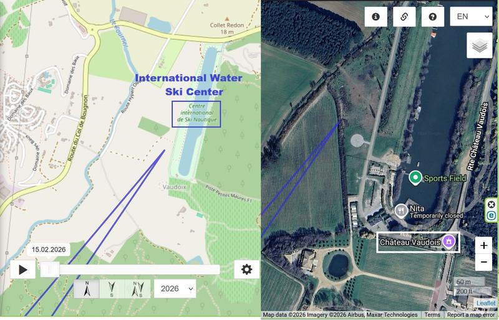The height and width of the screenshot is (320, 499).
Task: Select the combined north-south orientation option
Action: [137, 288]
